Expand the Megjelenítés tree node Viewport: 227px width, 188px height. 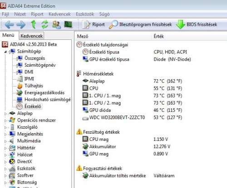click(5, 135)
